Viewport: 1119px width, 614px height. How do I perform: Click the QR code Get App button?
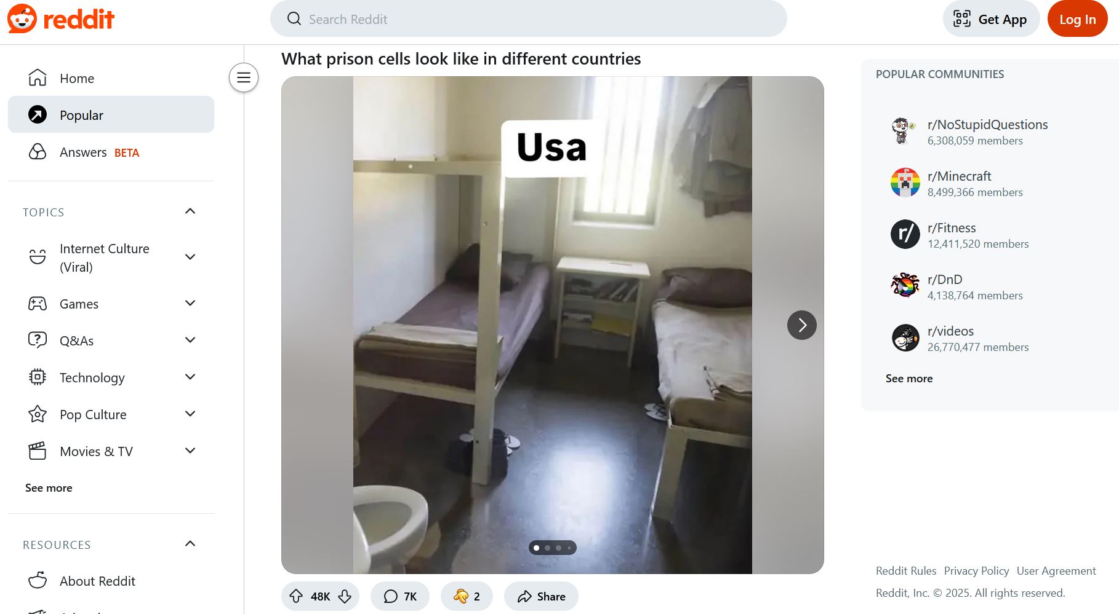[x=991, y=19]
